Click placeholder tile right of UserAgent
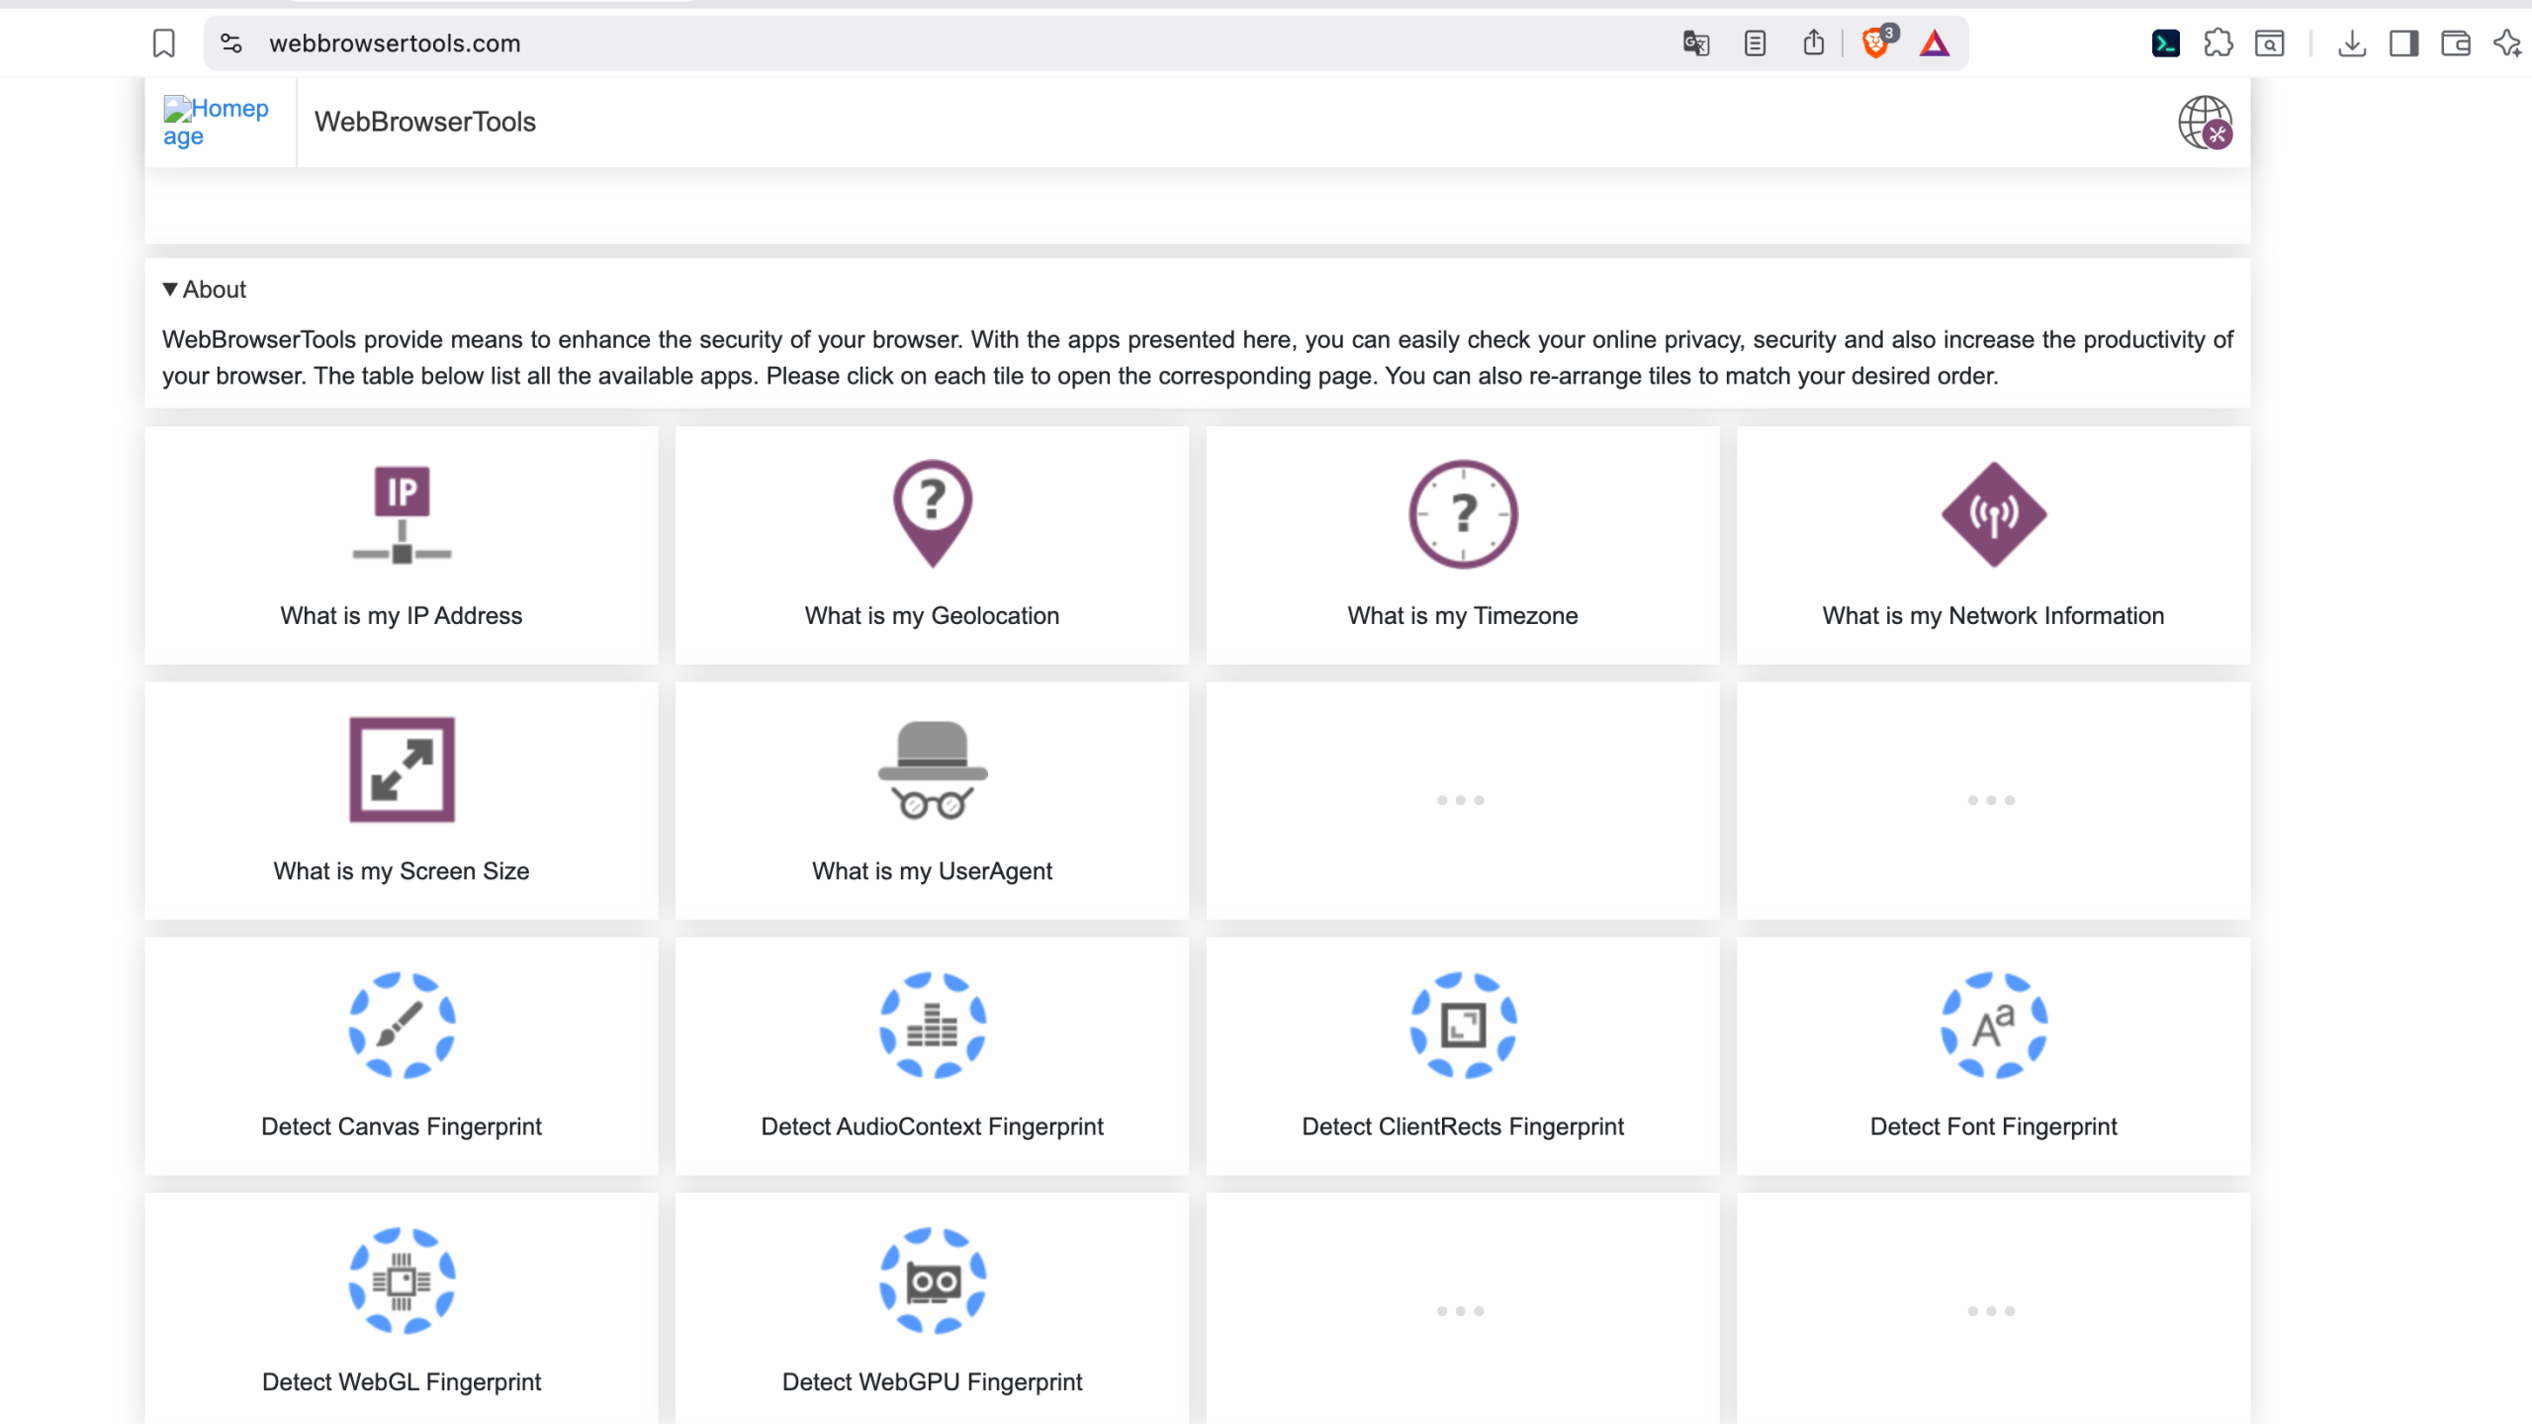 [1463, 800]
